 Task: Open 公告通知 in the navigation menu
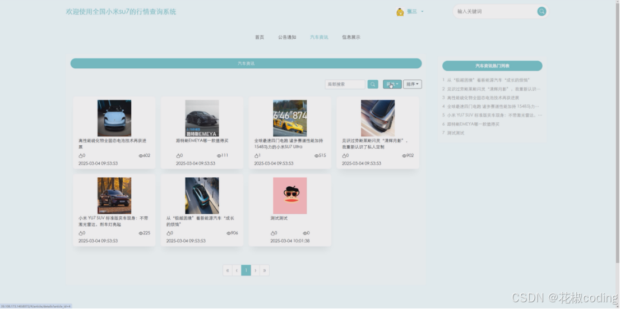[287, 37]
